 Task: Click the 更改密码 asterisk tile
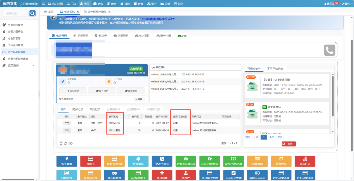click(x=138, y=161)
